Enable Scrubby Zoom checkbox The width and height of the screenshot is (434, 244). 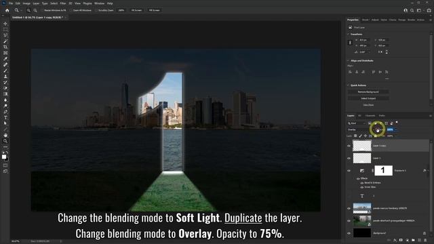coord(96,10)
